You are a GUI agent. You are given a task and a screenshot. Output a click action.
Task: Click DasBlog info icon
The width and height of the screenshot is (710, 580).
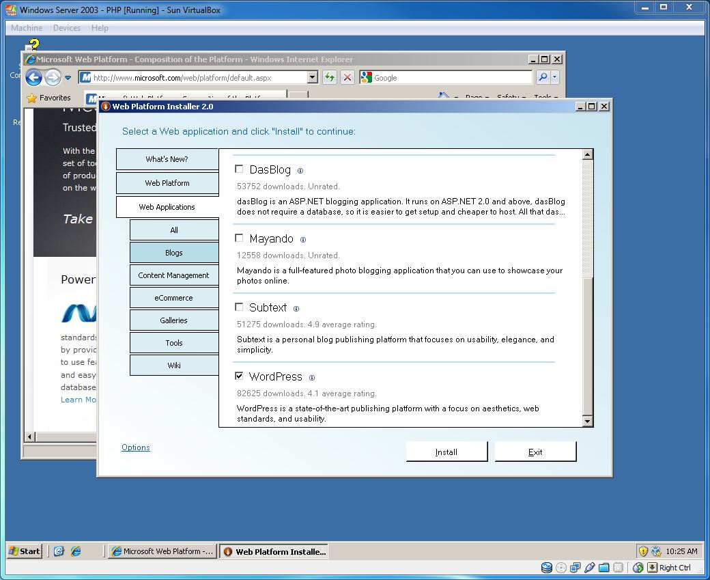pos(300,171)
